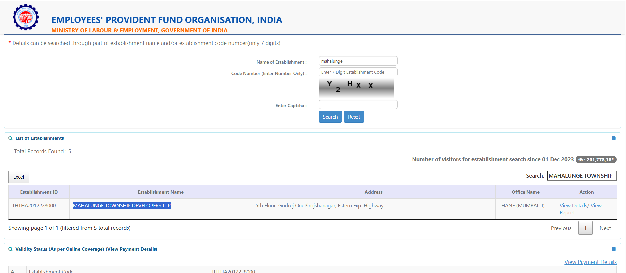Click the 7 digit establishment code field

click(358, 72)
